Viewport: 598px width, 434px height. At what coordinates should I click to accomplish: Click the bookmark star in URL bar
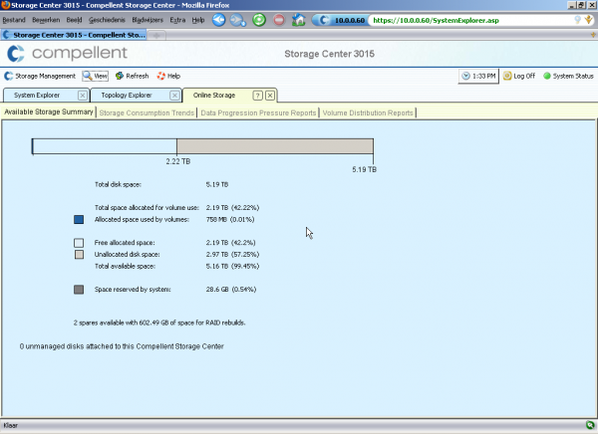(x=588, y=20)
